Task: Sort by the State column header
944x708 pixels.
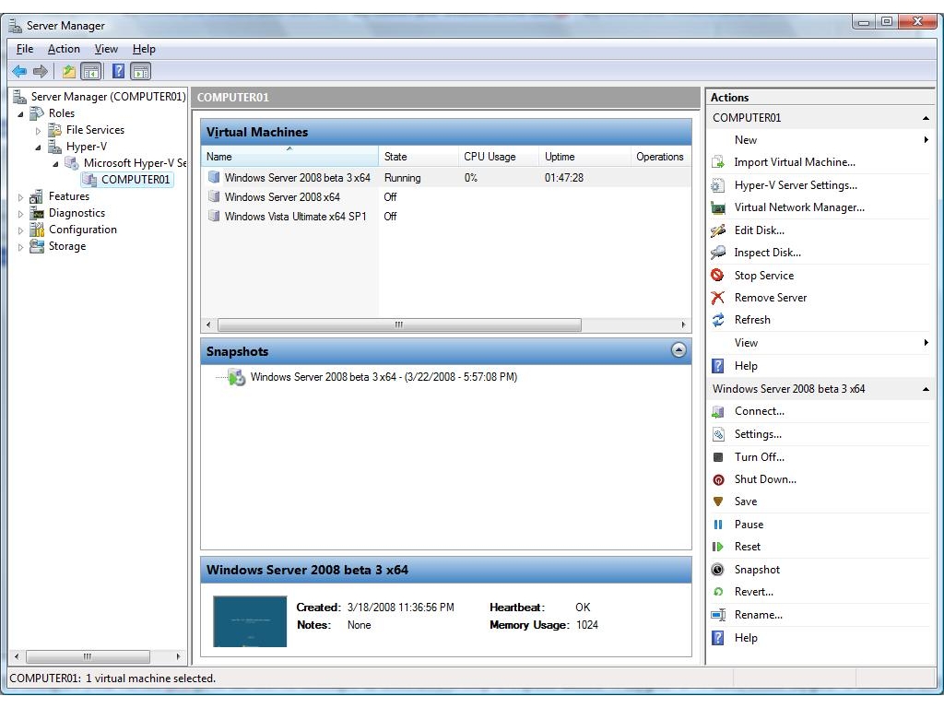Action: [x=419, y=157]
